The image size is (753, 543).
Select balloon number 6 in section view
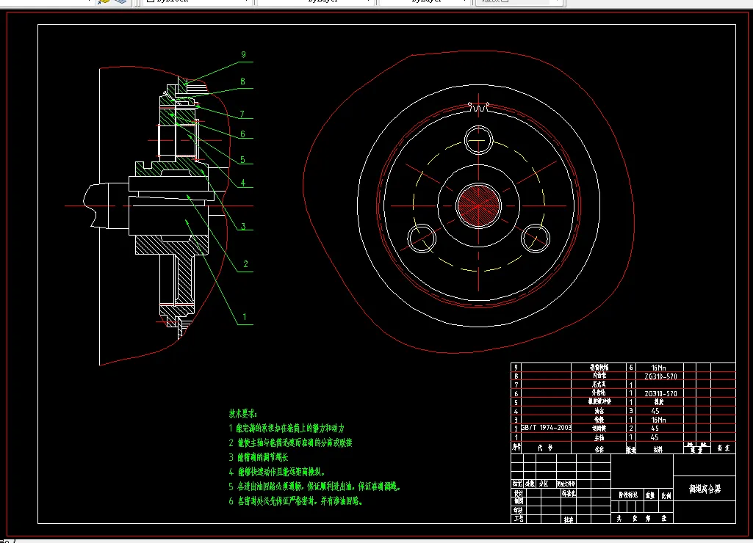(x=242, y=134)
